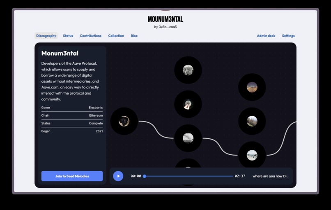Select the vinyl record with city skyline artwork
Viewport: 331px width, 210px height.
tap(188, 70)
